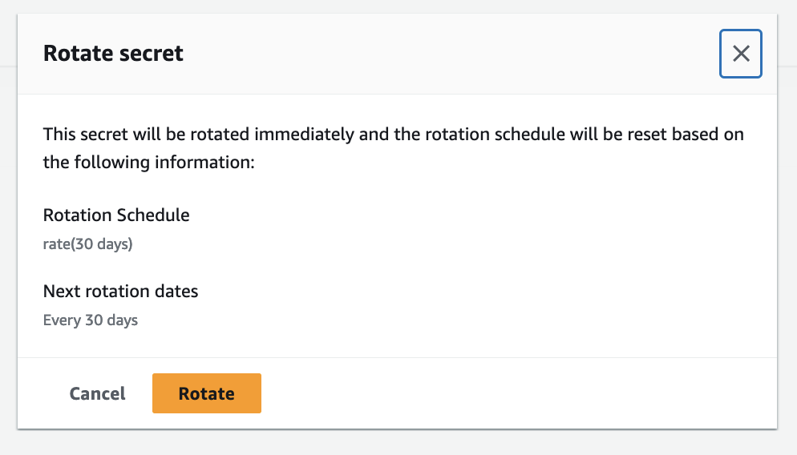Click "rotation schedule" phrase in the description
This screenshot has height=455, width=797.
click(479, 134)
